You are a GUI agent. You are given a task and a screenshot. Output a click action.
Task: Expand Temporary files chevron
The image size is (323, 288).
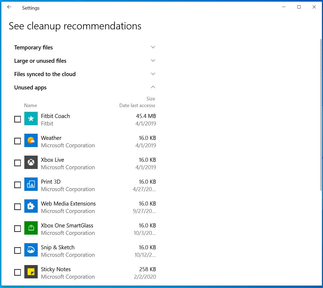(x=153, y=47)
